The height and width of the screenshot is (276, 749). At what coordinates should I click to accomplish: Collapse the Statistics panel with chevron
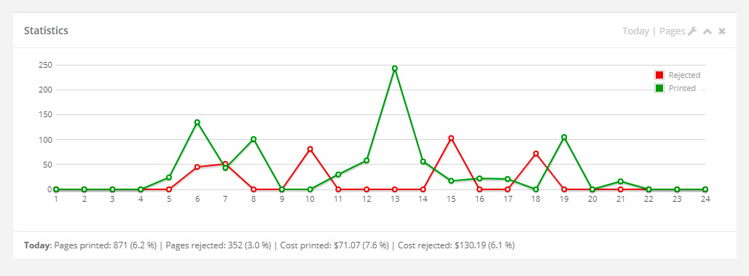pyautogui.click(x=707, y=31)
